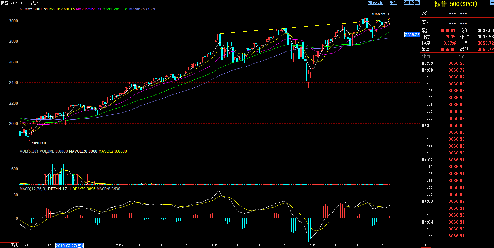Click the 涨跌 29.35 change value
The height and width of the screenshot is (248, 494).
pyautogui.click(x=450, y=37)
